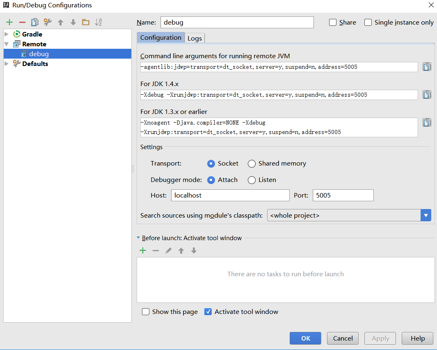Collapse the Before launch section
437x350 pixels.
(x=138, y=238)
